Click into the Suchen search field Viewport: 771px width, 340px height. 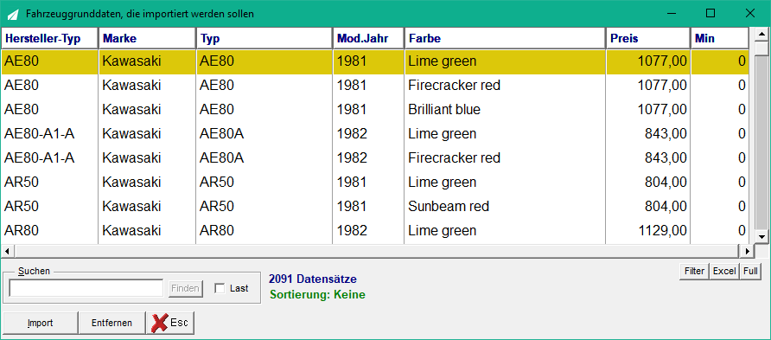point(86,288)
